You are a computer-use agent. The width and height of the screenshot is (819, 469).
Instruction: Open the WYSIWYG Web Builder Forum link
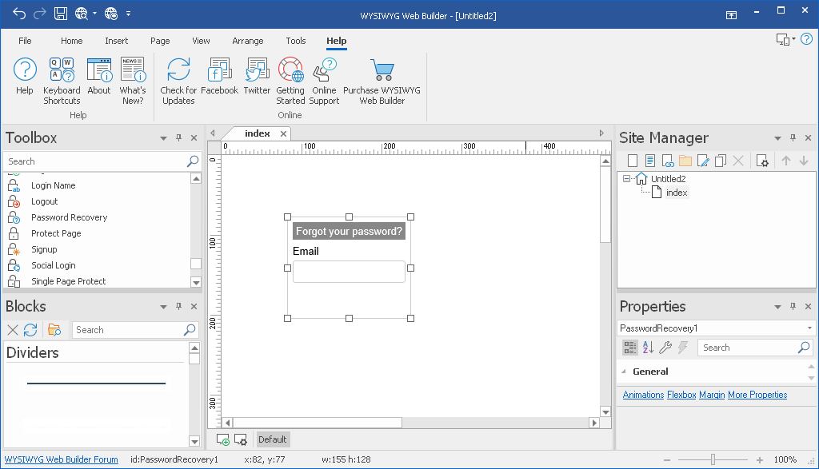pos(61,459)
